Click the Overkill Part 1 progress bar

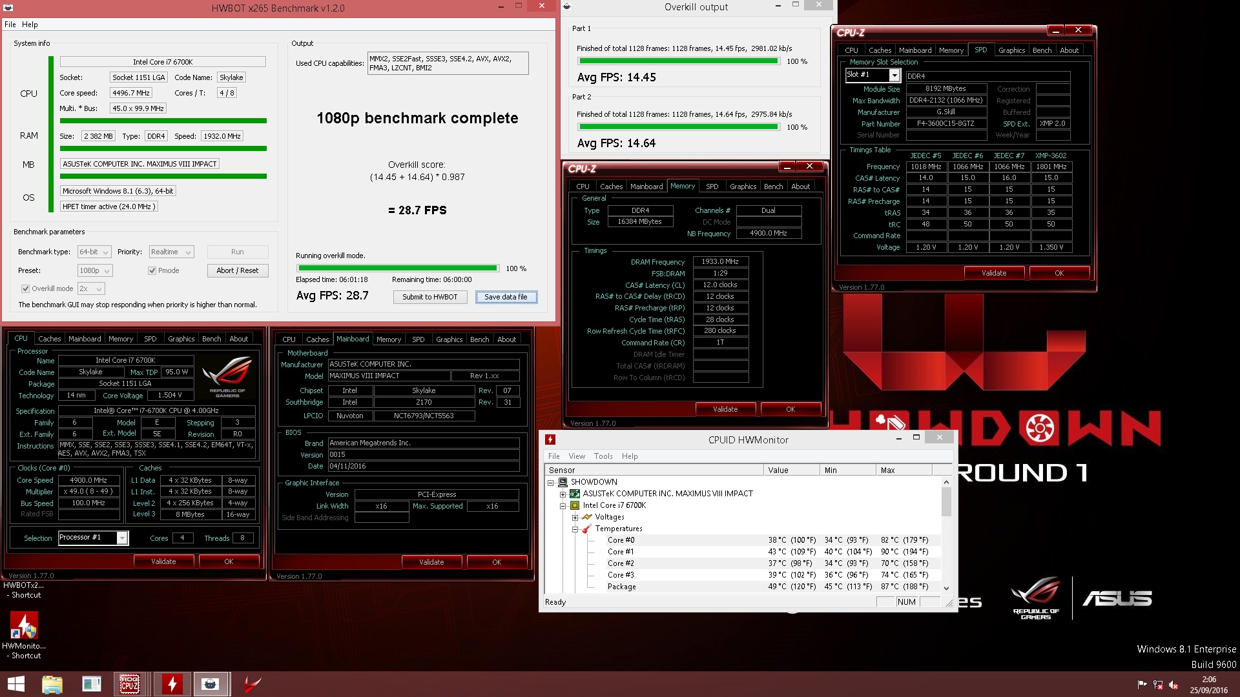pyautogui.click(x=679, y=61)
